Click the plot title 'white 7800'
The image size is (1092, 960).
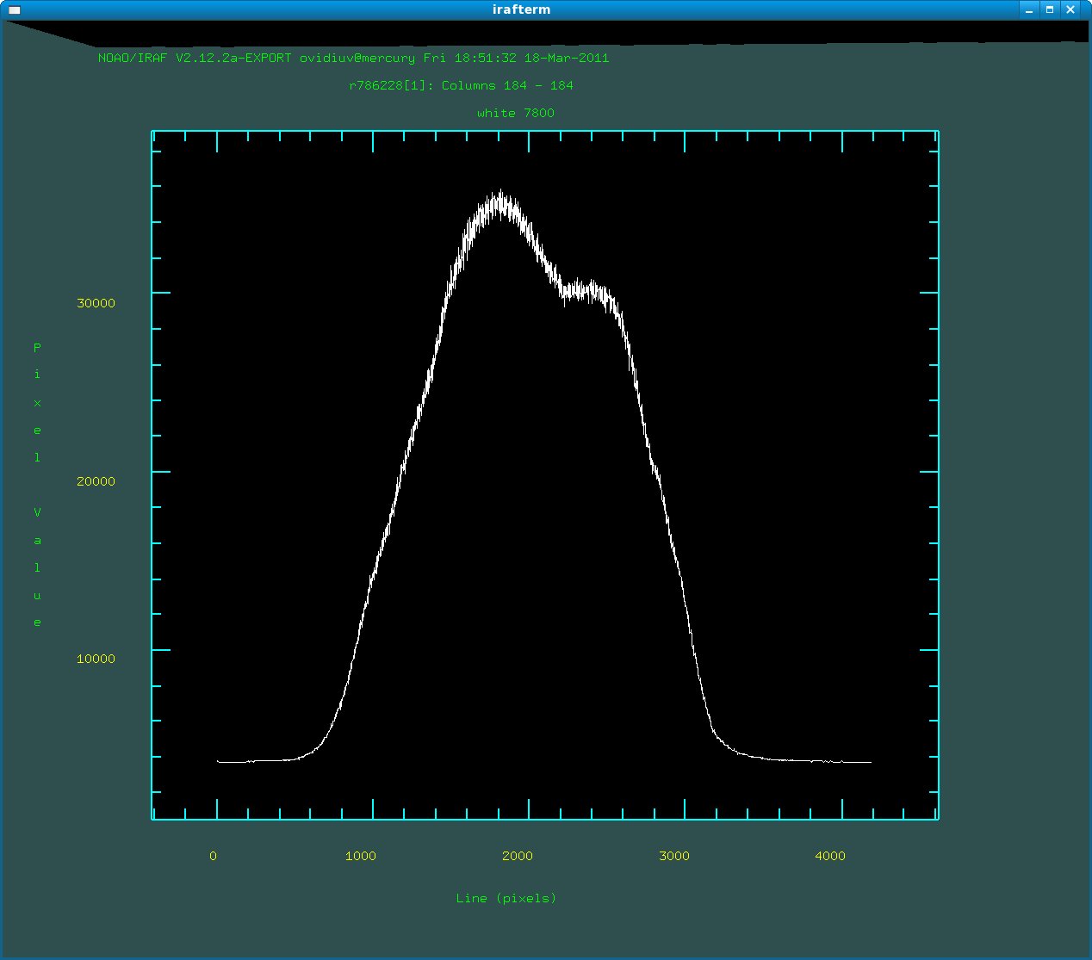[515, 114]
